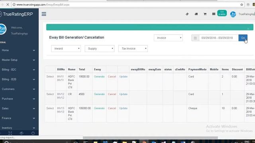
Task: Click the PaymentMode column header
Action: (198, 70)
